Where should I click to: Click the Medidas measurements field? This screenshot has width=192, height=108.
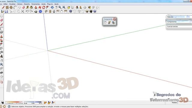click(x=185, y=103)
